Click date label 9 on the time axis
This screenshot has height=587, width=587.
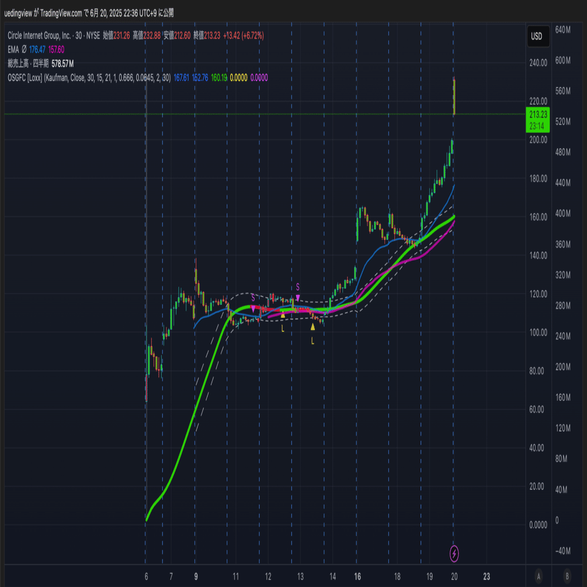coord(196,576)
